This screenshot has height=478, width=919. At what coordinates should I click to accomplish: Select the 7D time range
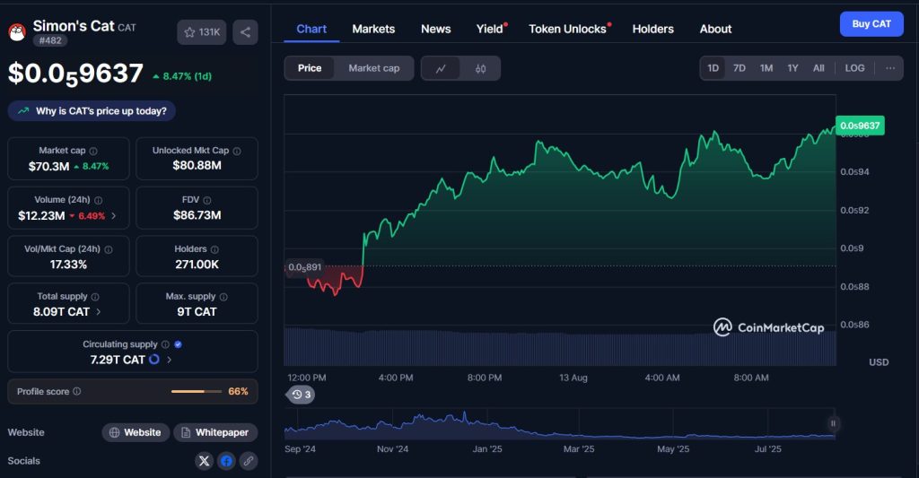point(739,68)
